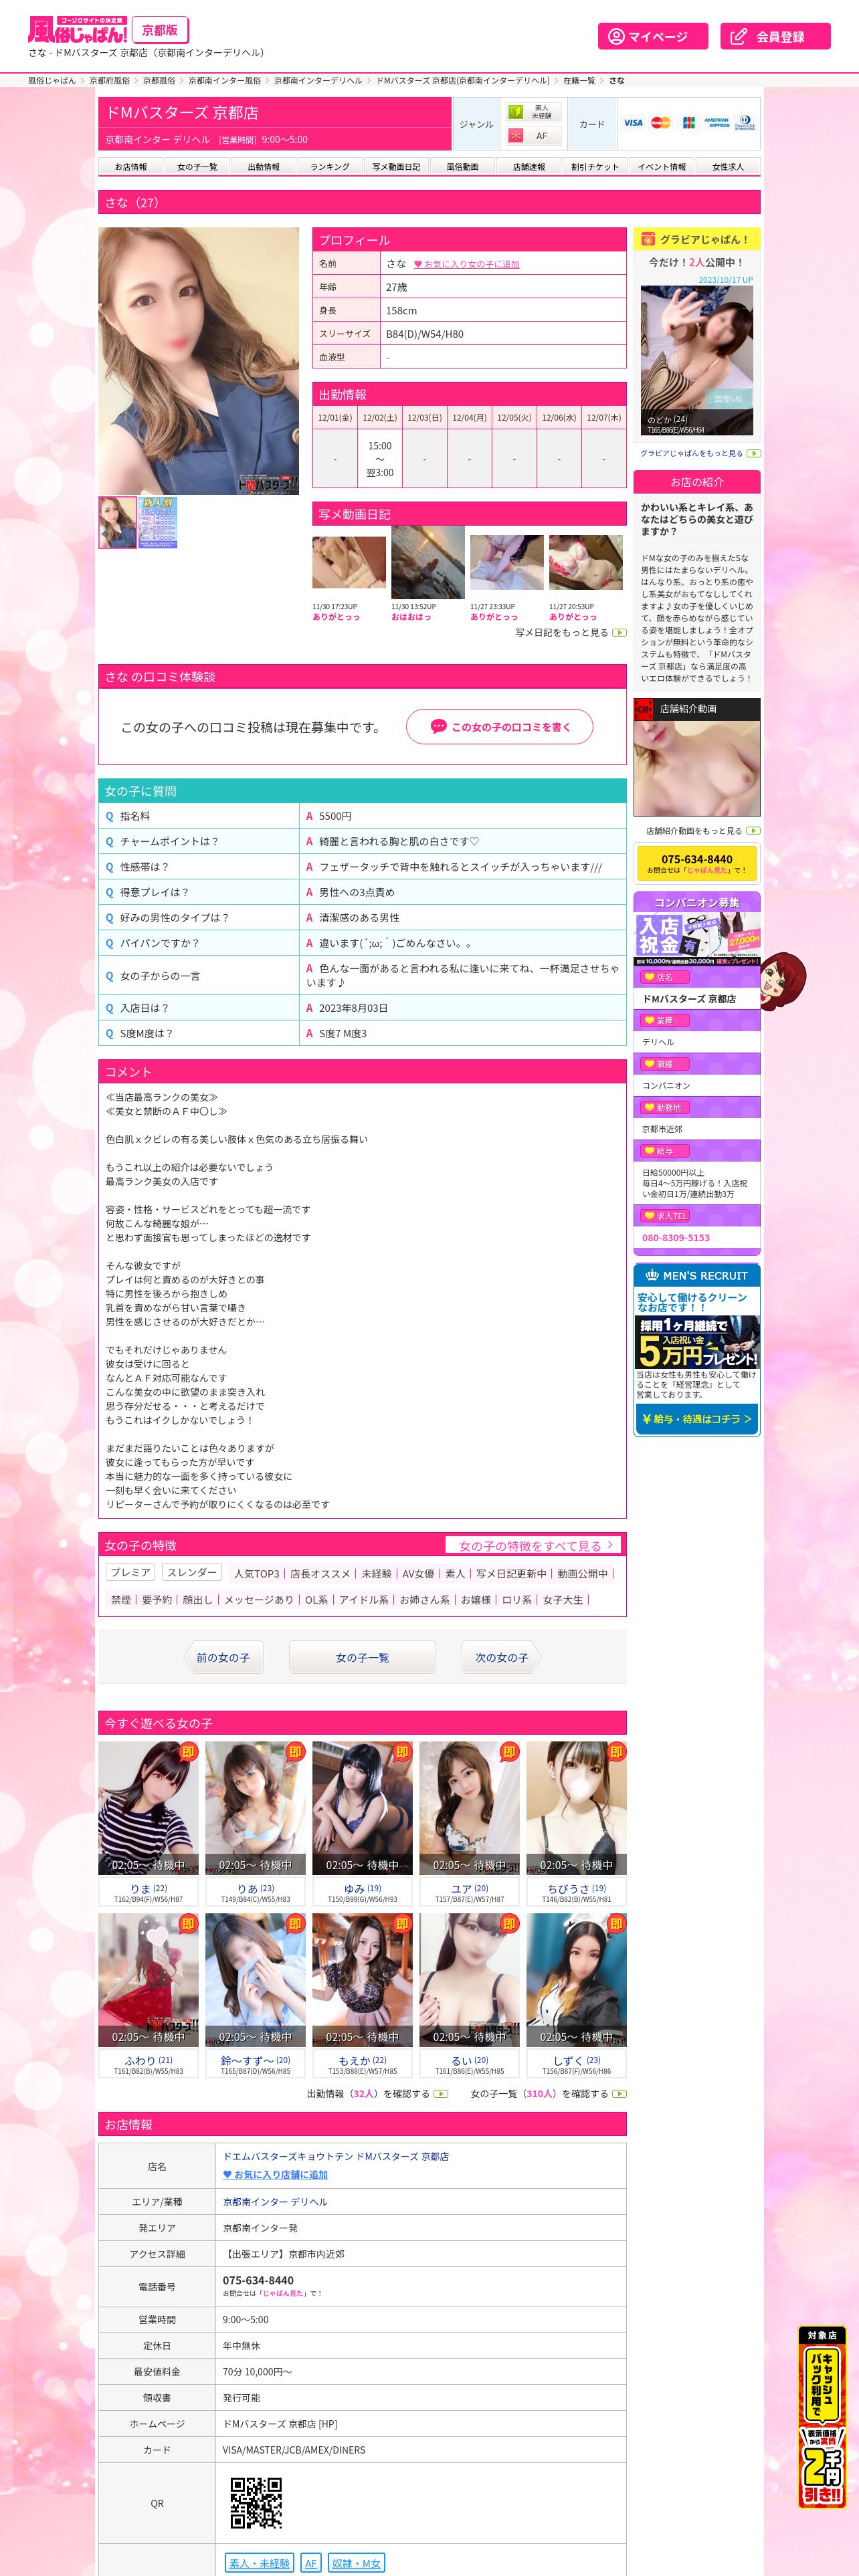Image resolution: width=859 pixels, height=2576 pixels.
Task: Click the floating red-haired mascot character
Action: [783, 981]
